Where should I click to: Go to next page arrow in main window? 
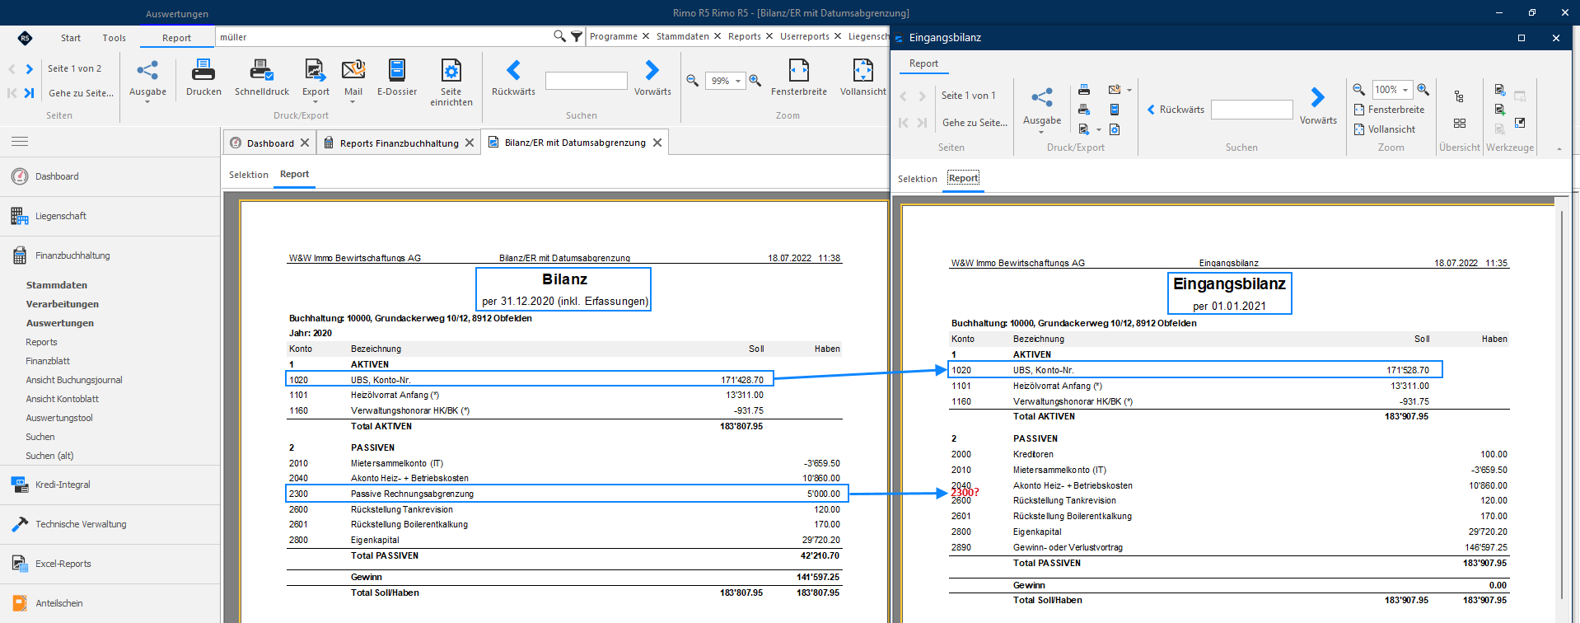point(30,69)
